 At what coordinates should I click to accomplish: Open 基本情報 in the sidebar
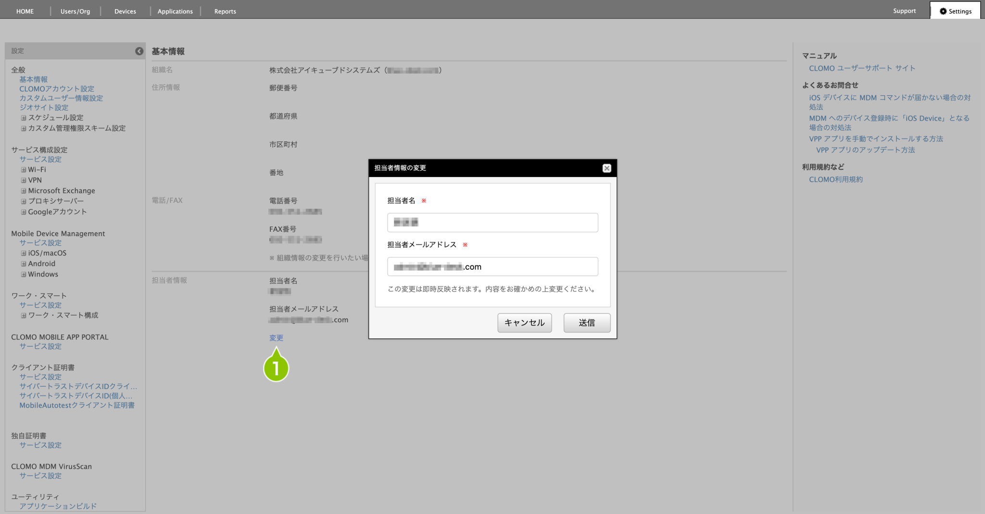(33, 79)
